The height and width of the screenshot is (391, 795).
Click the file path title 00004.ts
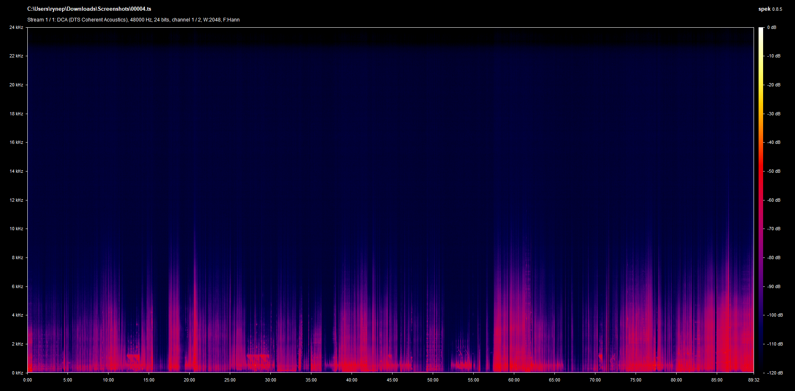[x=89, y=9]
